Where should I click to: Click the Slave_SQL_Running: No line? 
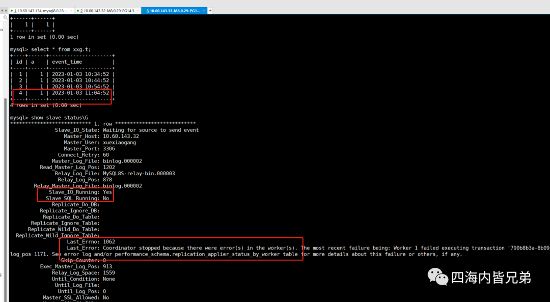[77, 198]
